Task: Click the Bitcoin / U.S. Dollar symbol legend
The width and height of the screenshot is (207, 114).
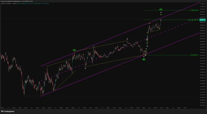Action: point(9,4)
